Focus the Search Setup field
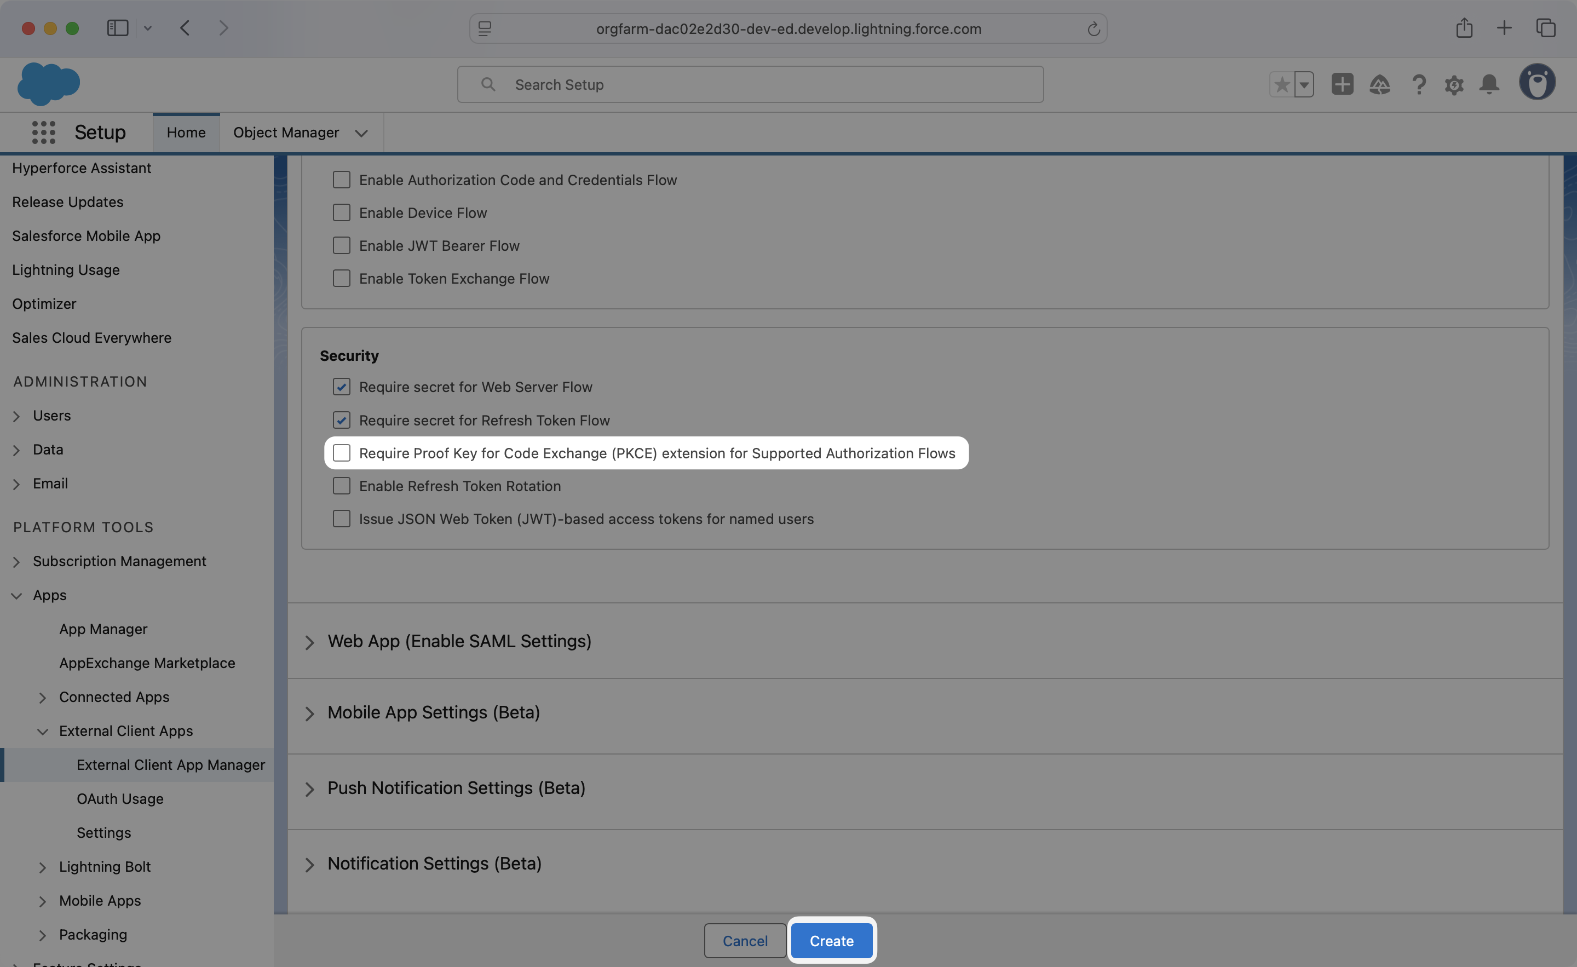This screenshot has width=1577, height=967. tap(750, 84)
